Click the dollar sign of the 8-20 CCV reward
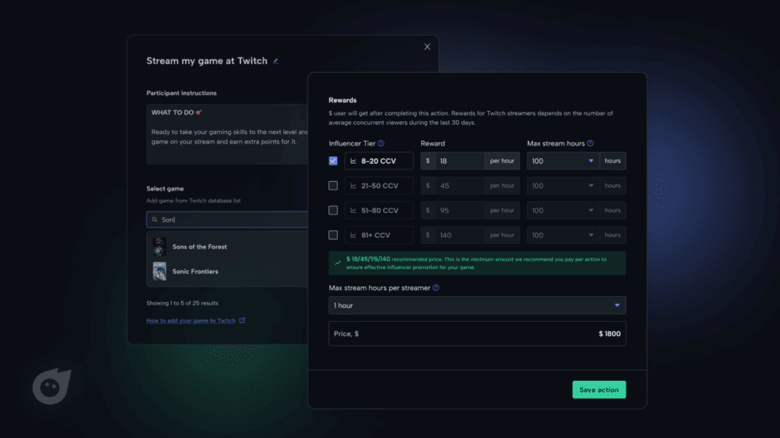 tap(428, 161)
